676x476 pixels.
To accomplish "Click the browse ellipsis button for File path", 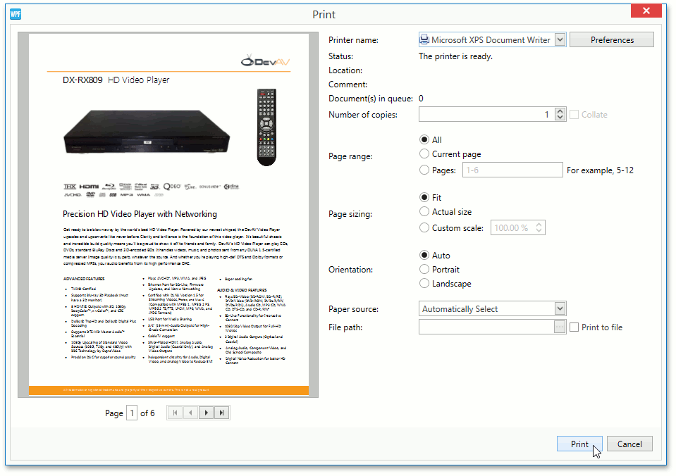I will (x=560, y=327).
